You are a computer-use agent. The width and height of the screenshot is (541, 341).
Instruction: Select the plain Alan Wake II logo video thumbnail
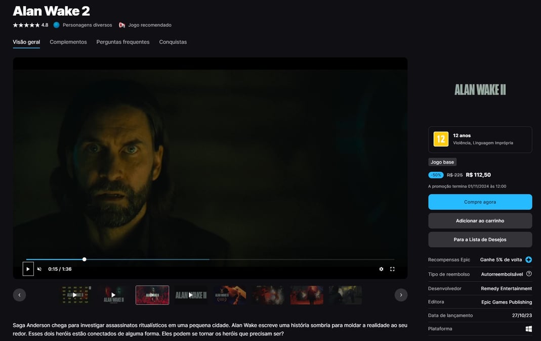click(x=191, y=295)
